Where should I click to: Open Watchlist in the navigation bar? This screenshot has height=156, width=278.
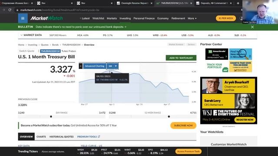coord(98,18)
